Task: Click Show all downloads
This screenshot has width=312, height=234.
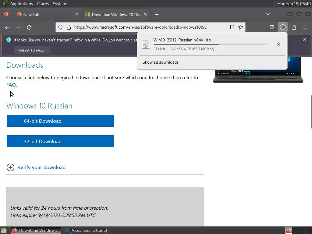Action: [x=161, y=62]
